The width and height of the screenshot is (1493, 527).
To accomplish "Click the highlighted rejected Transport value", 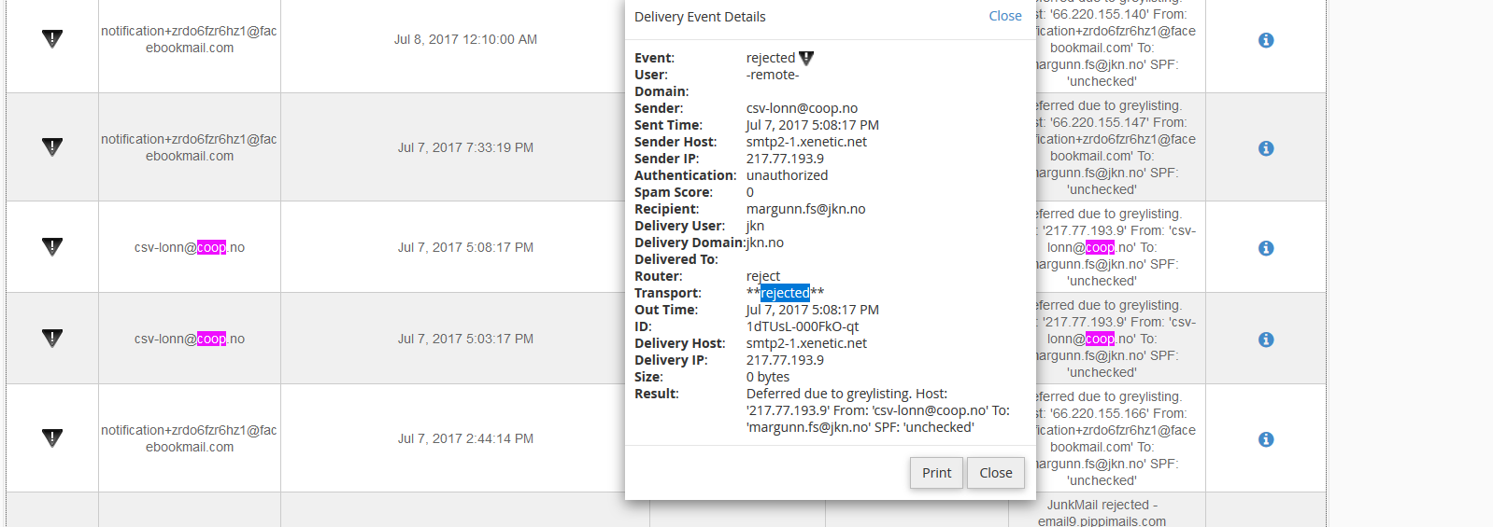I will [785, 293].
